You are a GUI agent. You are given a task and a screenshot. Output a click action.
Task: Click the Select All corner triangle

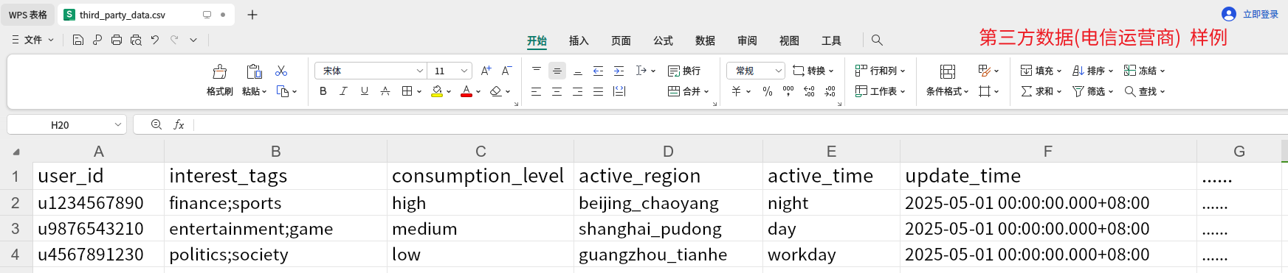(x=16, y=152)
